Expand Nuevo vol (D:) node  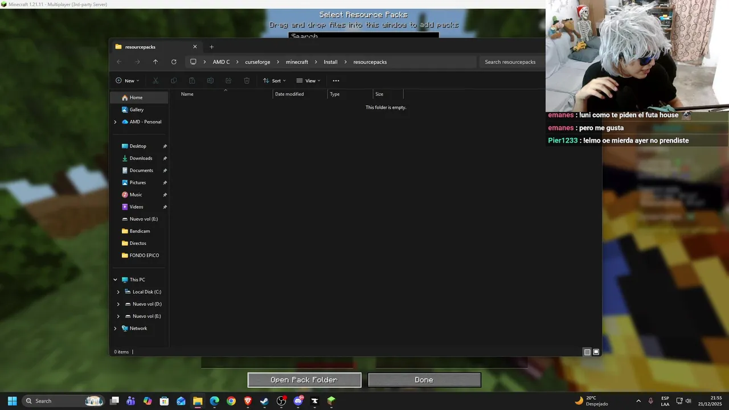coord(118,304)
